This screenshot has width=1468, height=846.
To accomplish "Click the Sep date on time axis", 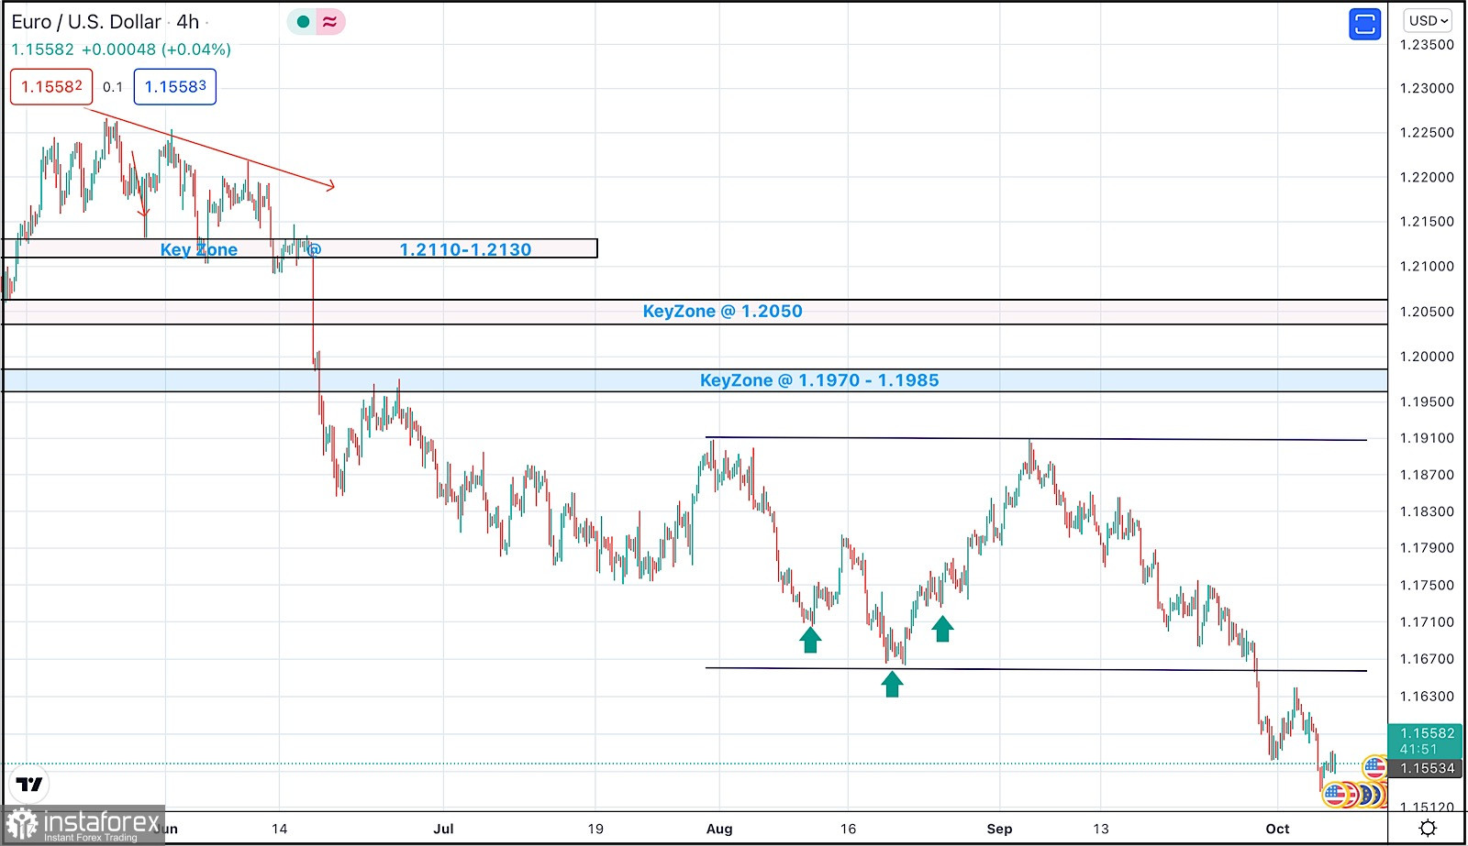I will point(999,829).
